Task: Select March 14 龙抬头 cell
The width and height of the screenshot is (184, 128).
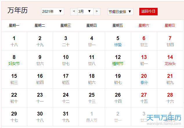Action: pos(170,60)
